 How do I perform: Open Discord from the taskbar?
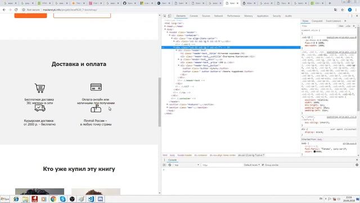100,199
